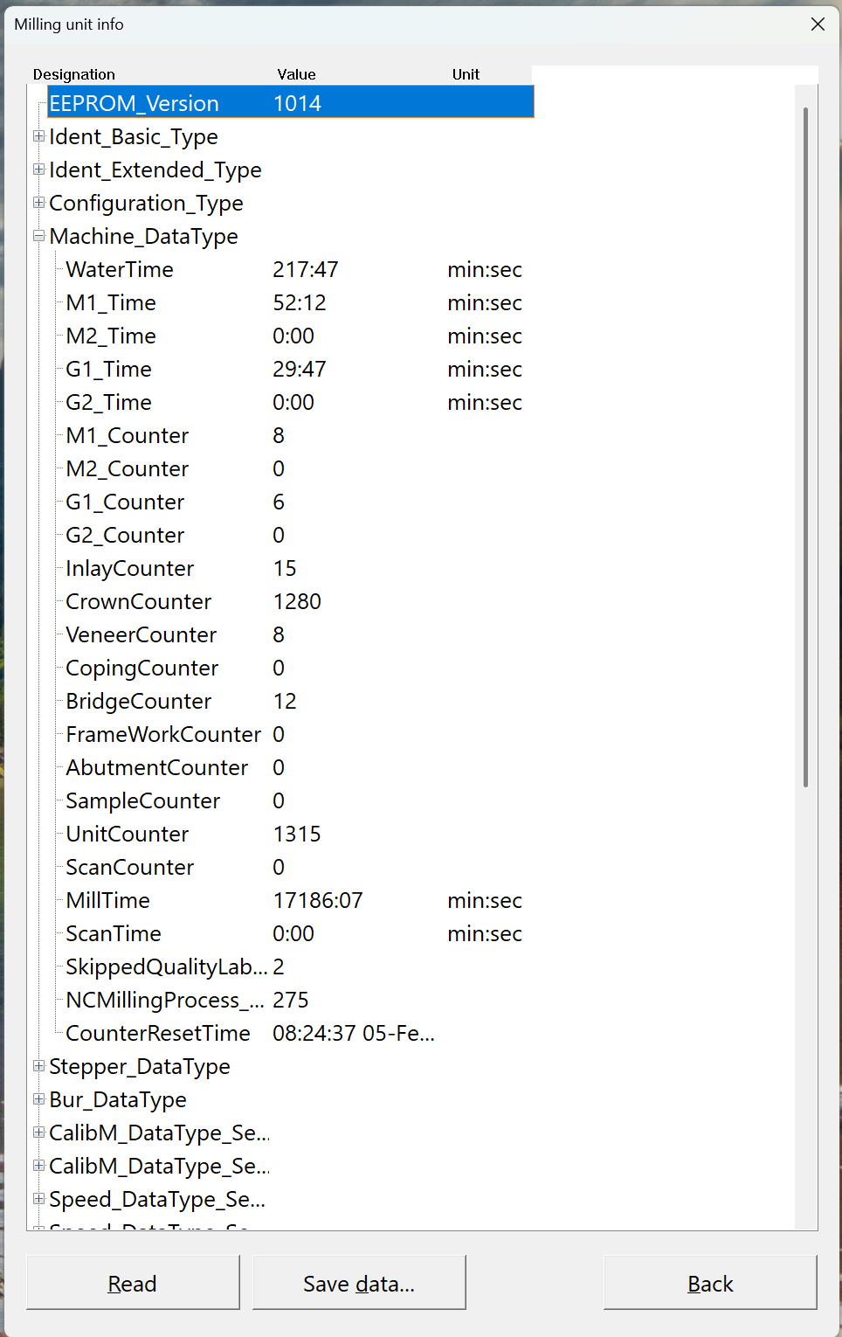Expand the first CalibM_DataType_Se node
The width and height of the screenshot is (842, 1337).
(38, 1132)
